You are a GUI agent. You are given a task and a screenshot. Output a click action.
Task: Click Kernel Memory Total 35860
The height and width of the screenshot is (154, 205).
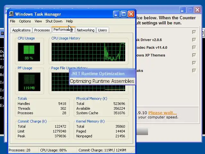pos(120,126)
